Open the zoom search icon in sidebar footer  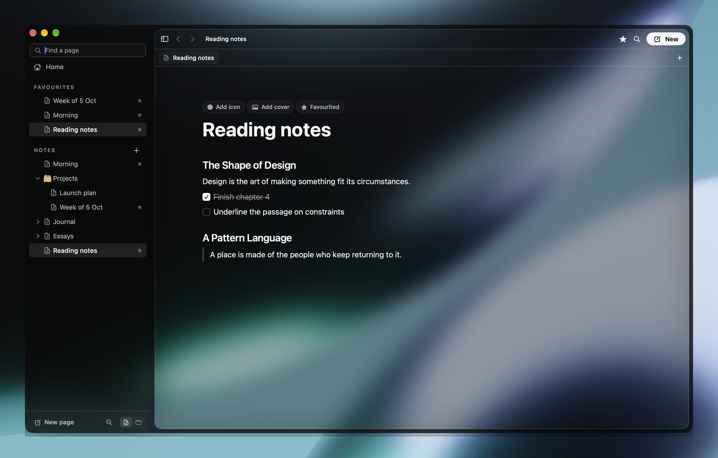pos(109,422)
